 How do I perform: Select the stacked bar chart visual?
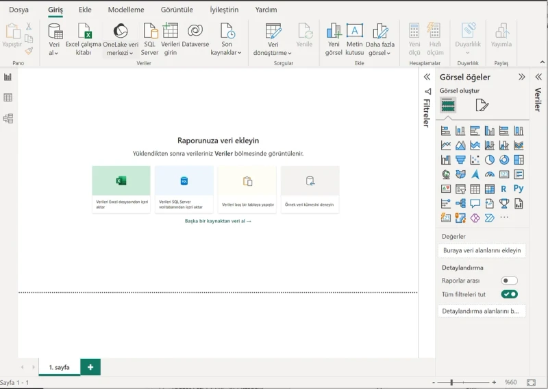tap(446, 130)
